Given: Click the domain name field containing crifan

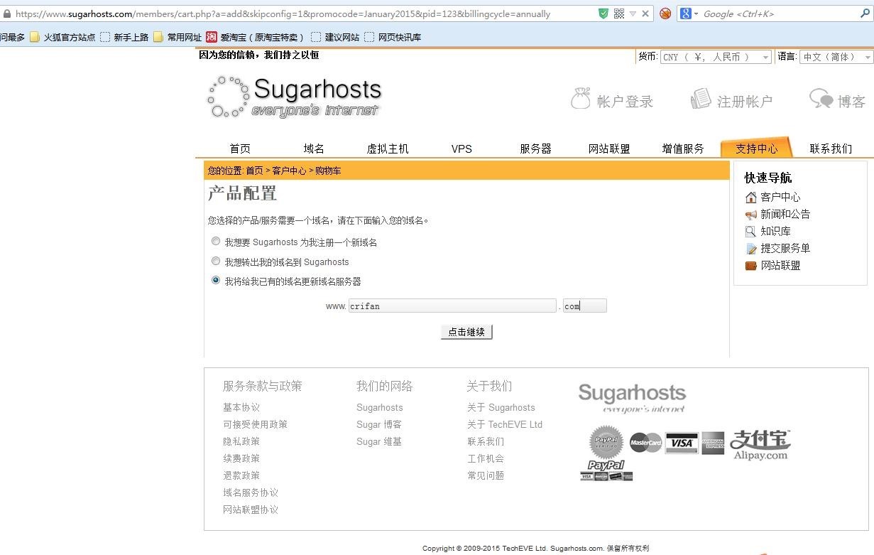Looking at the screenshot, I should click(x=452, y=306).
